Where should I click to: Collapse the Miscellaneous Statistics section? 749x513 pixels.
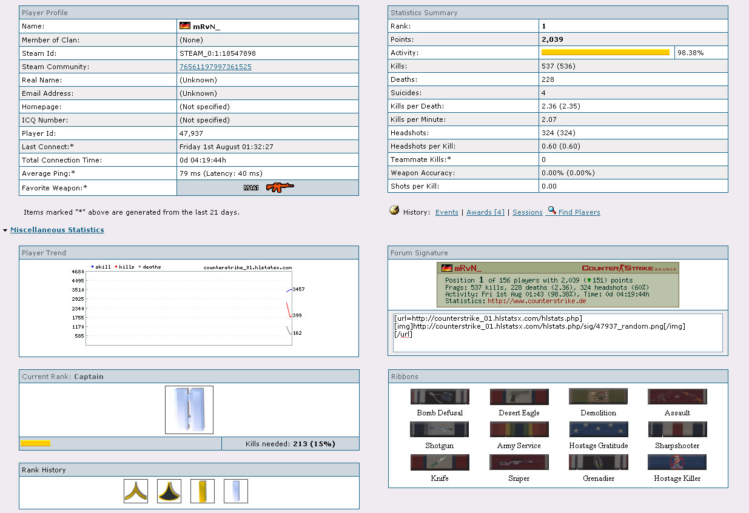(x=56, y=230)
